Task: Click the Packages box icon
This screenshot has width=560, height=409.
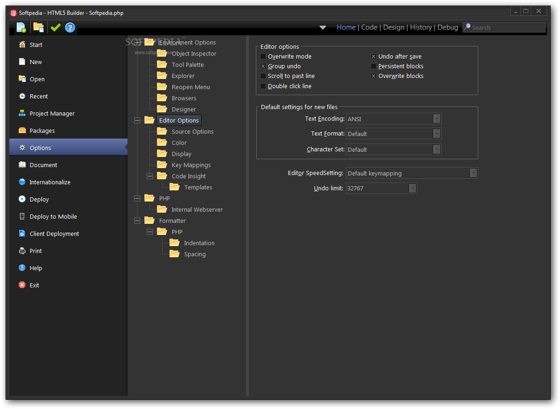Action: tap(22, 130)
